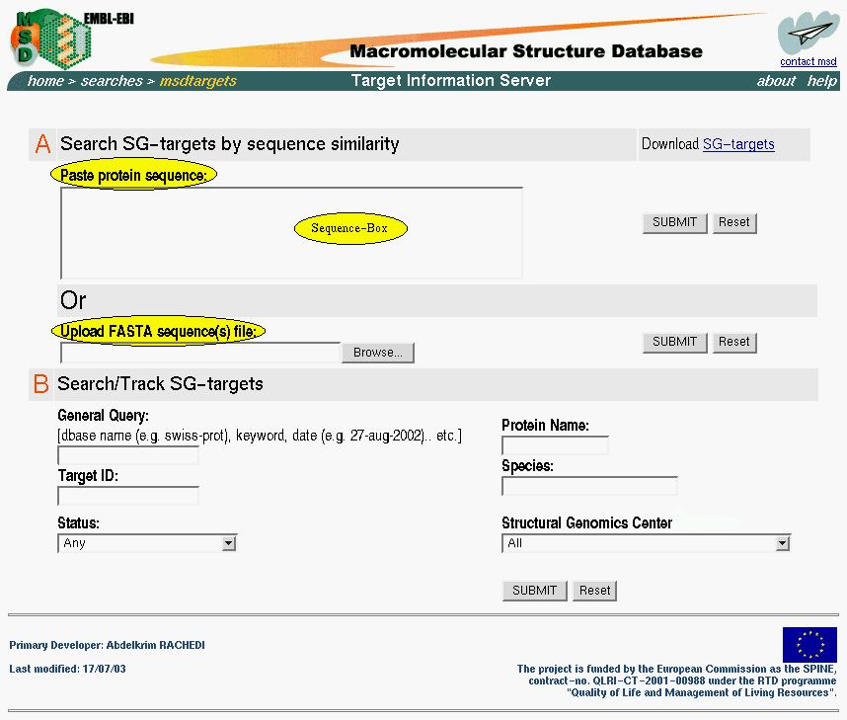Focus the General Query input field

point(128,455)
